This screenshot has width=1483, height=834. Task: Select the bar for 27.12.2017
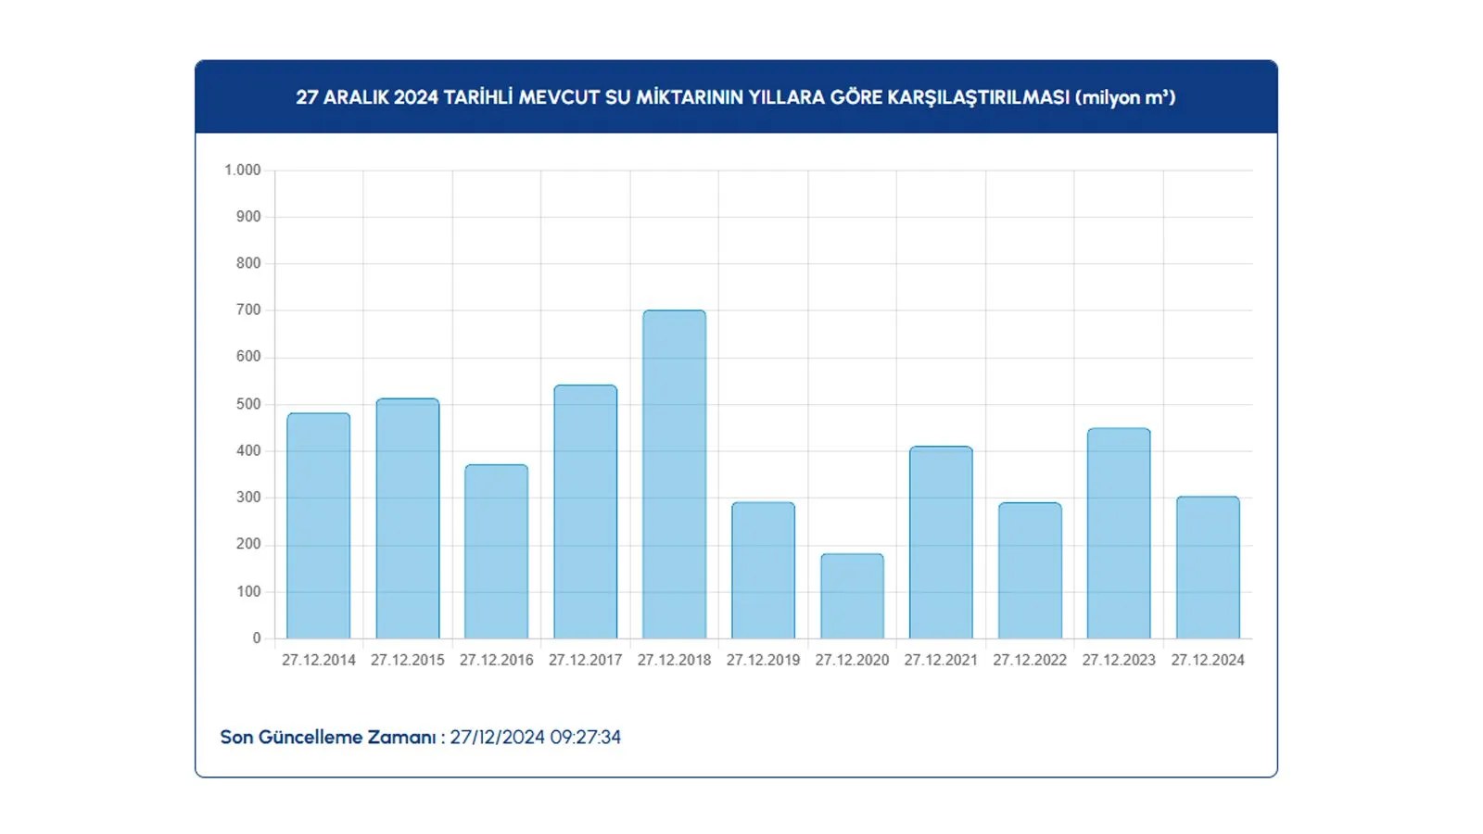tap(586, 512)
